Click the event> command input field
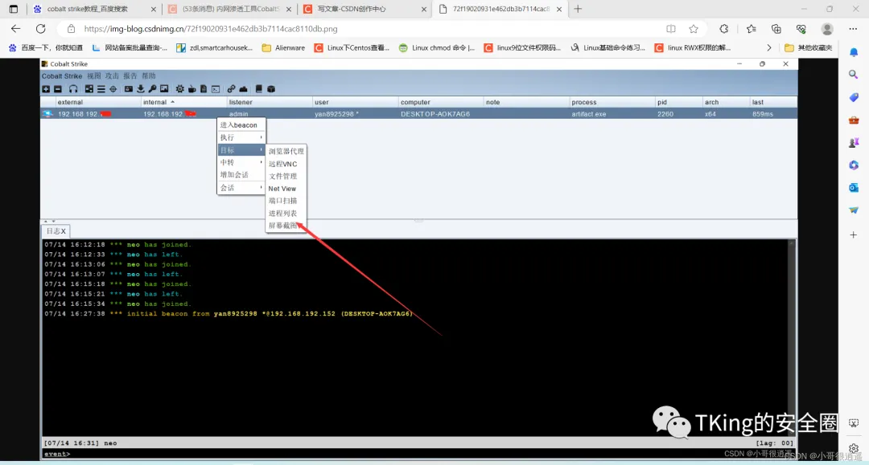The height and width of the screenshot is (465, 869). click(x=418, y=454)
